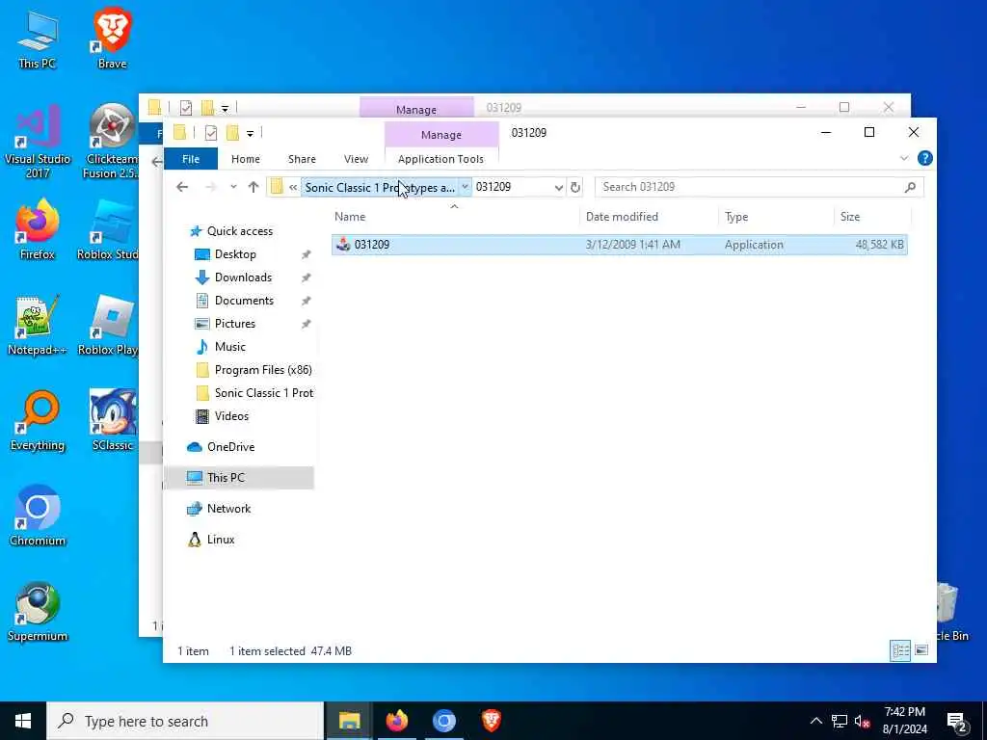Select the SClassic Sonic desktop icon
Image resolution: width=987 pixels, height=740 pixels.
112,420
